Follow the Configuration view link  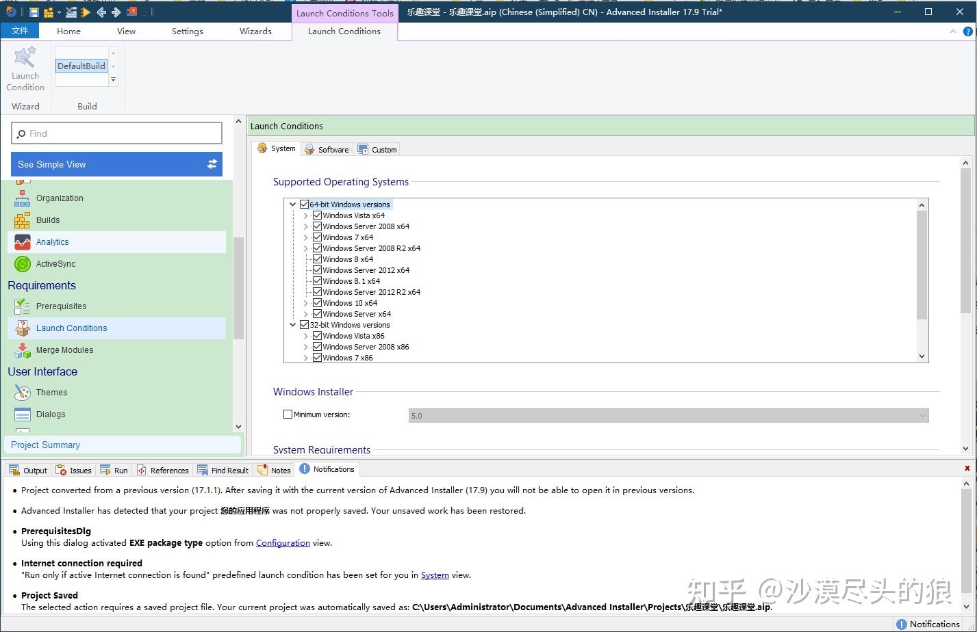point(283,543)
